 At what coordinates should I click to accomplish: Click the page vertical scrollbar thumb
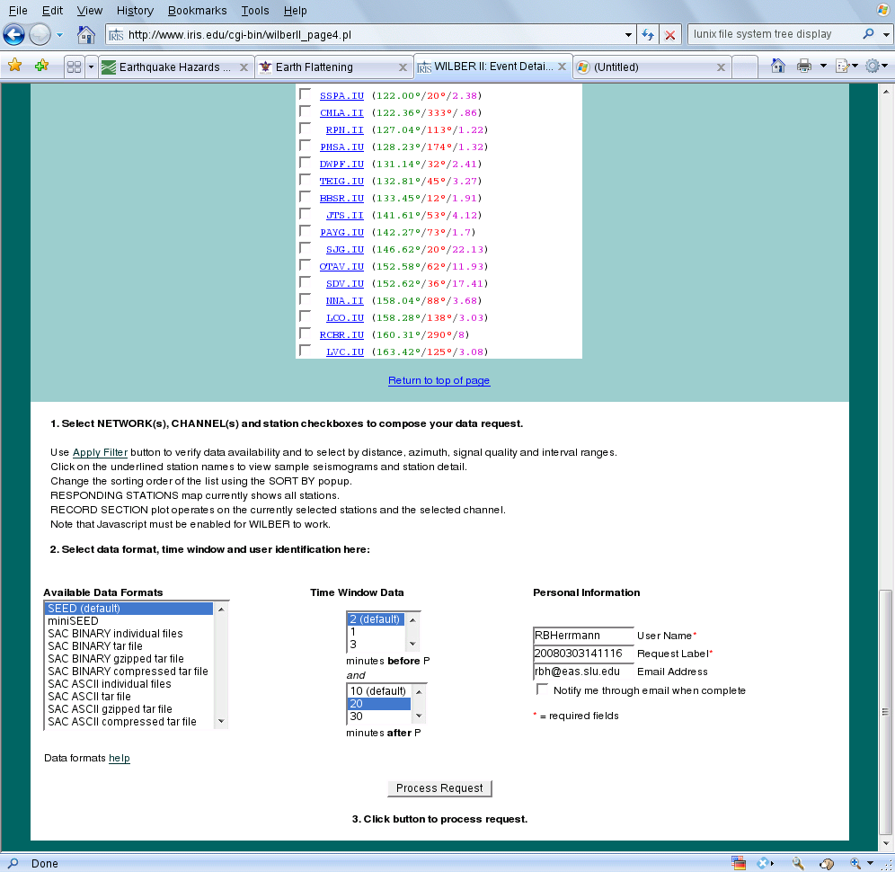[x=885, y=711]
